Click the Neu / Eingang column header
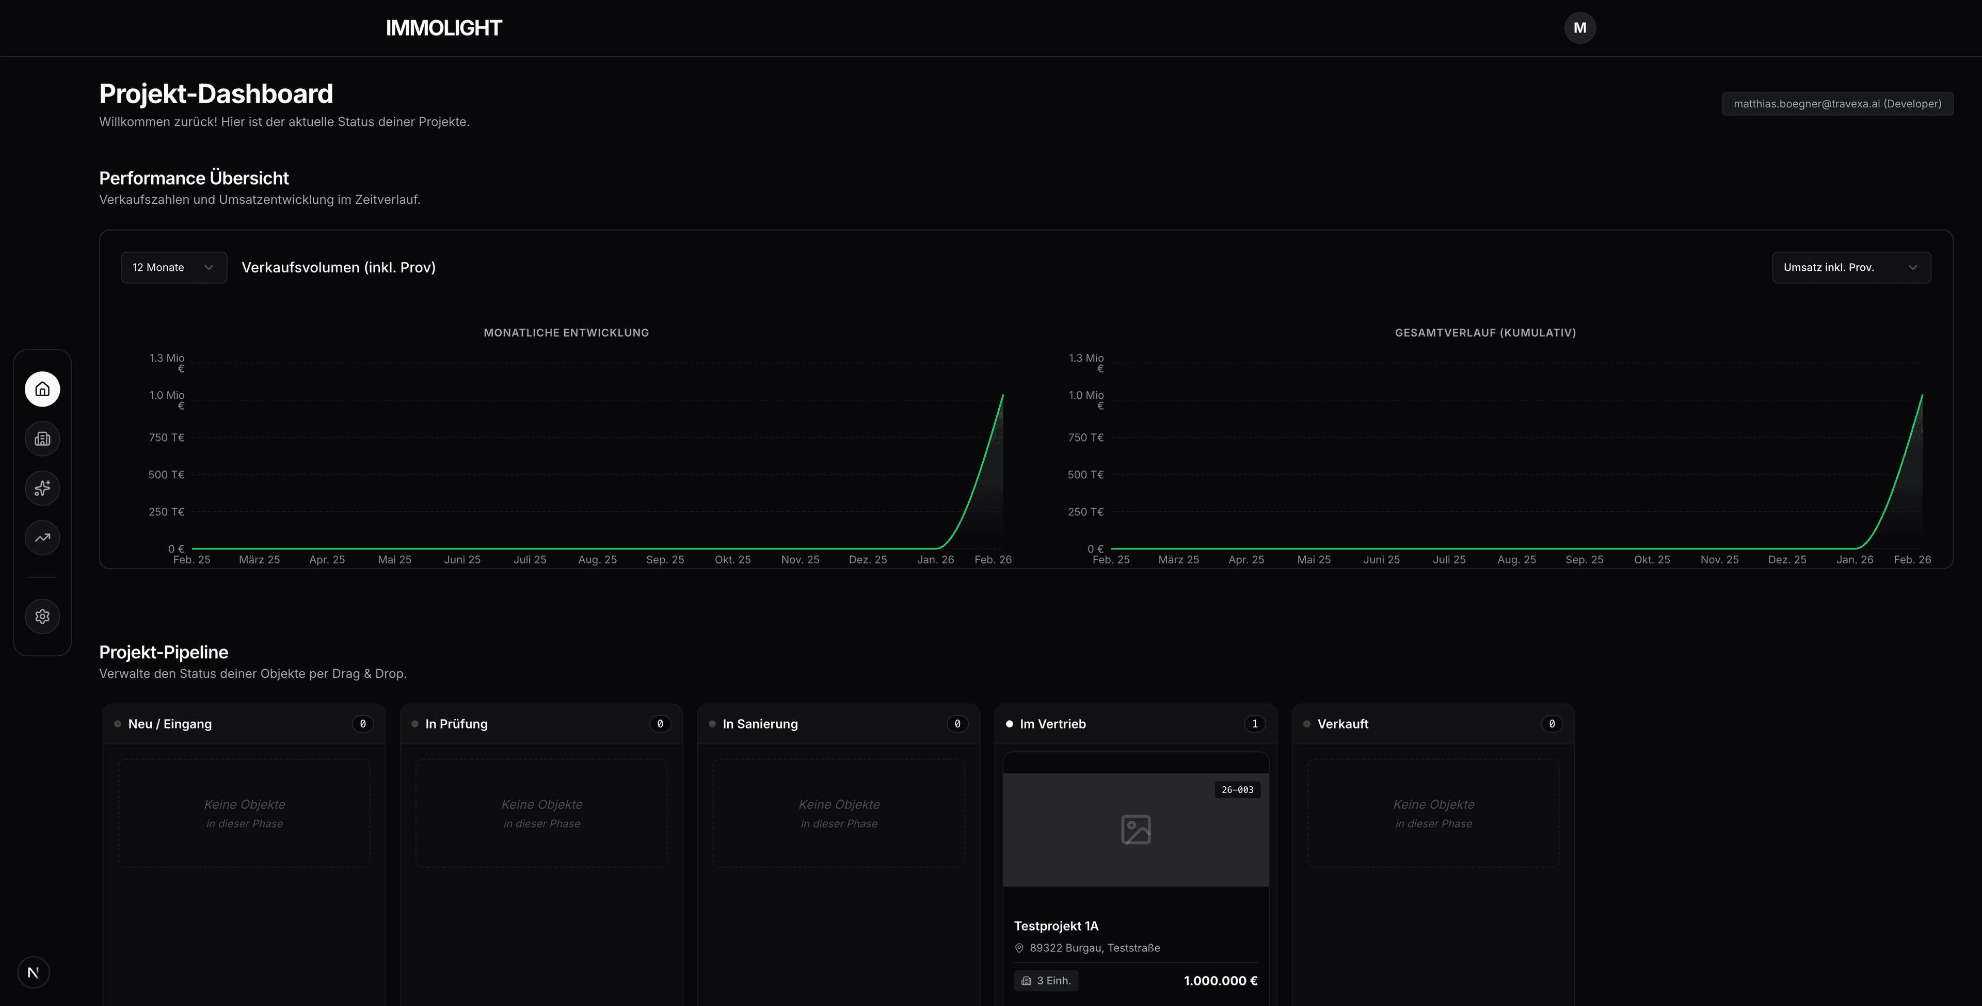Viewport: 1982px width, 1006px height. 169,724
